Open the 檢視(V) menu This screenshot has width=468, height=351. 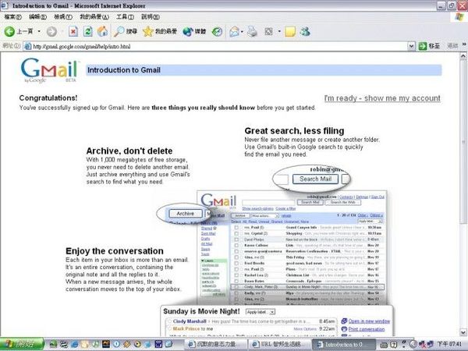point(63,16)
